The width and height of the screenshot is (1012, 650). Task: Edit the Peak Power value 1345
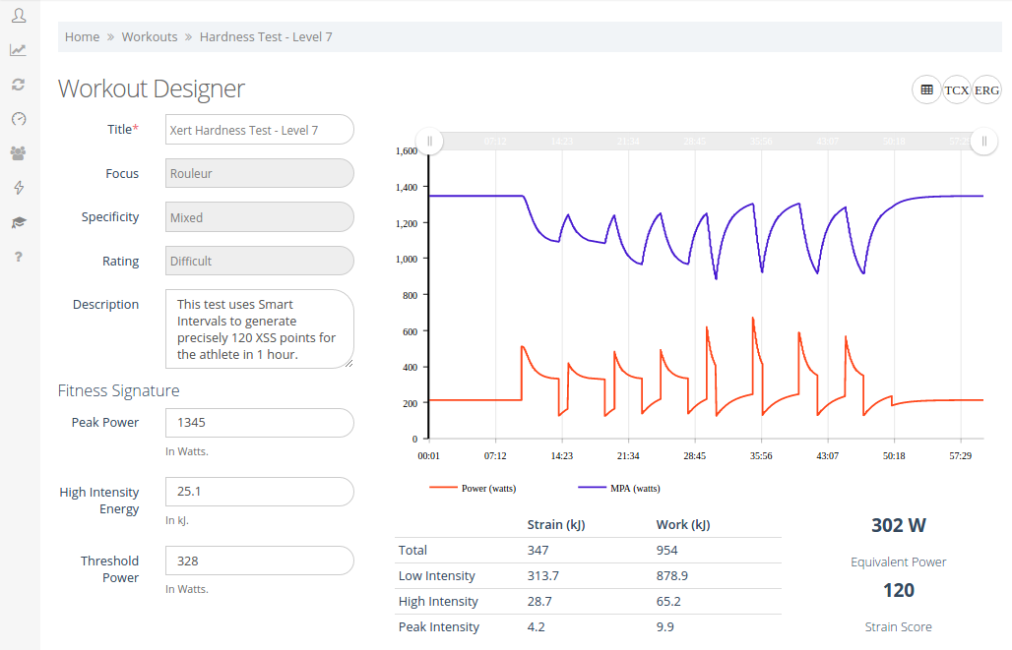(260, 423)
